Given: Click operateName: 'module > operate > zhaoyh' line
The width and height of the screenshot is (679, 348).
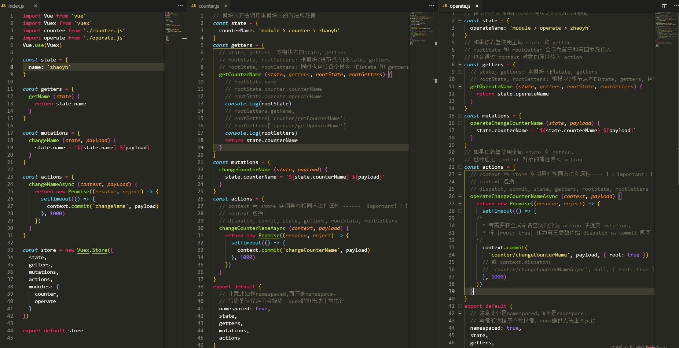Looking at the screenshot, I should click(531, 28).
